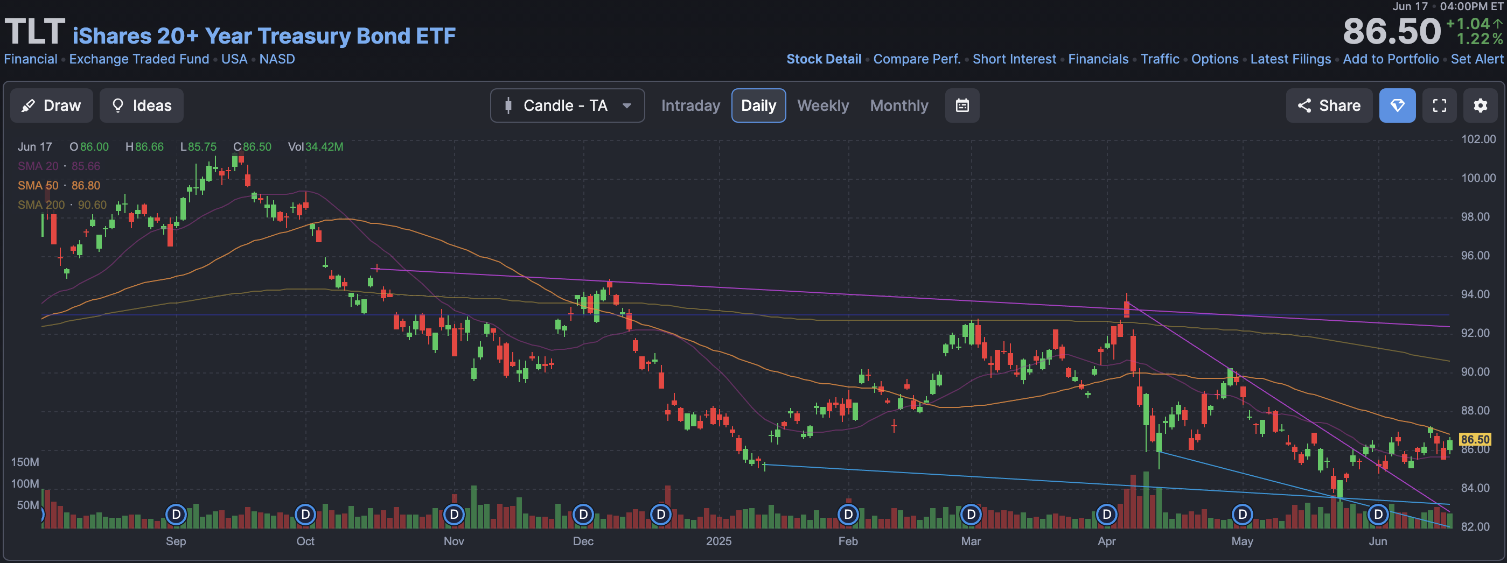Switch to the Weekly timeframe
This screenshot has height=563, width=1507.
pyautogui.click(x=822, y=105)
